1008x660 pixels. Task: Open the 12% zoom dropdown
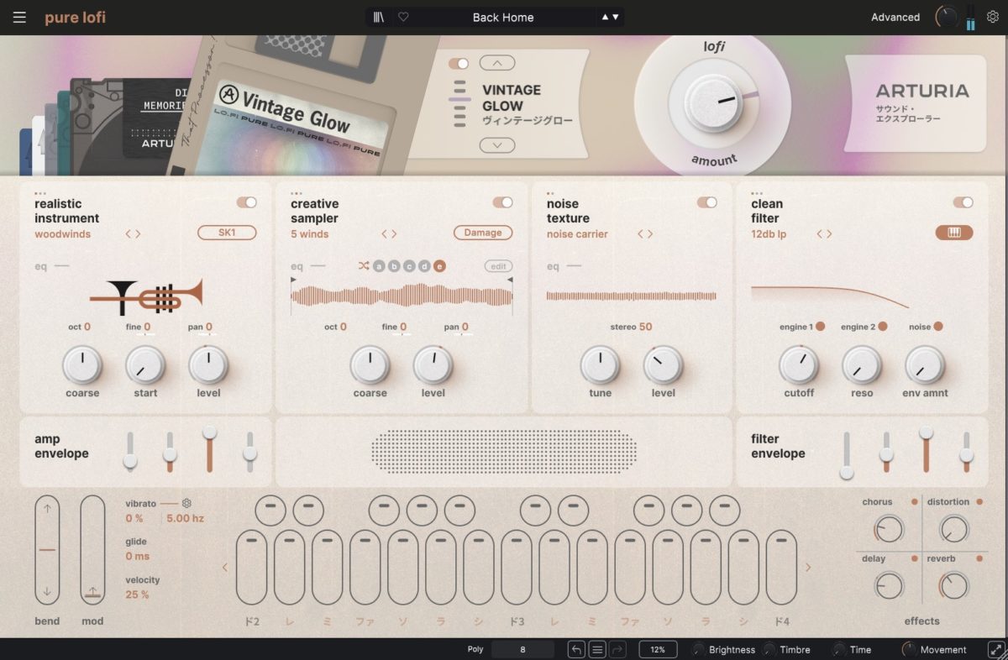tap(658, 649)
